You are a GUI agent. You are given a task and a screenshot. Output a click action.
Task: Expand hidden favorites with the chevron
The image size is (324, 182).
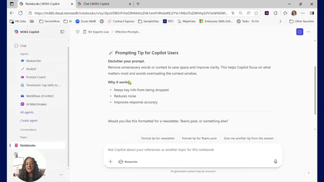point(280,21)
